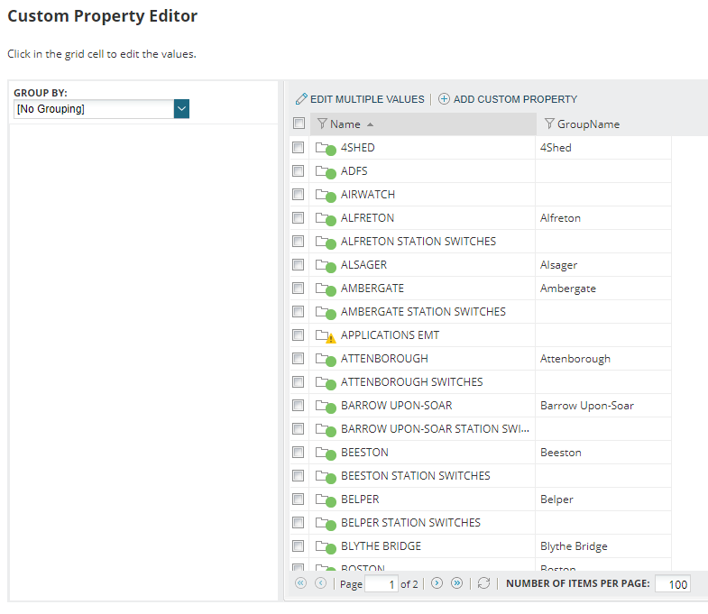Click the folder status icon for AIRWATCH
This screenshot has width=708, height=614.
click(x=326, y=195)
